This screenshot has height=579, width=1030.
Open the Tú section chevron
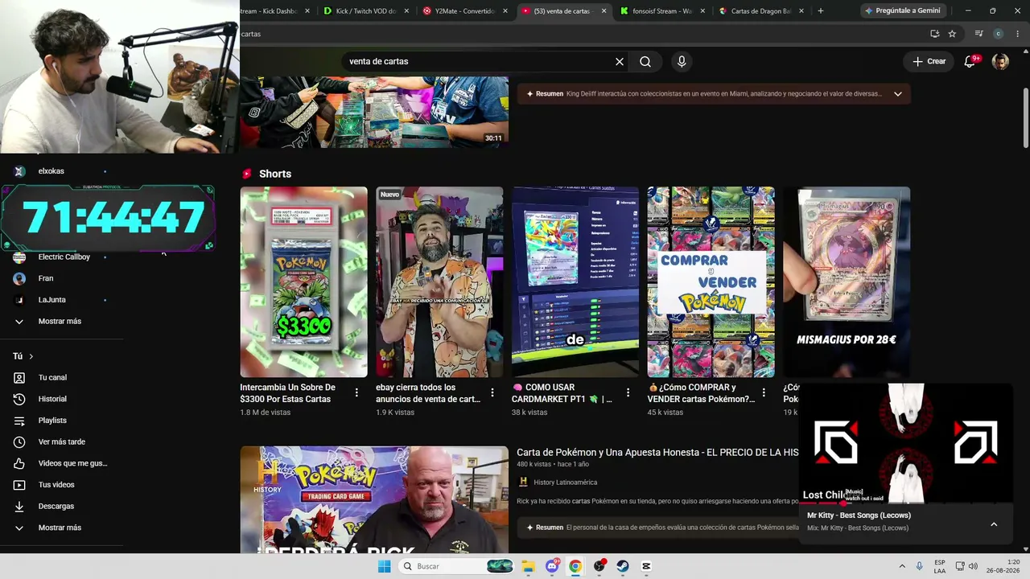tap(31, 356)
